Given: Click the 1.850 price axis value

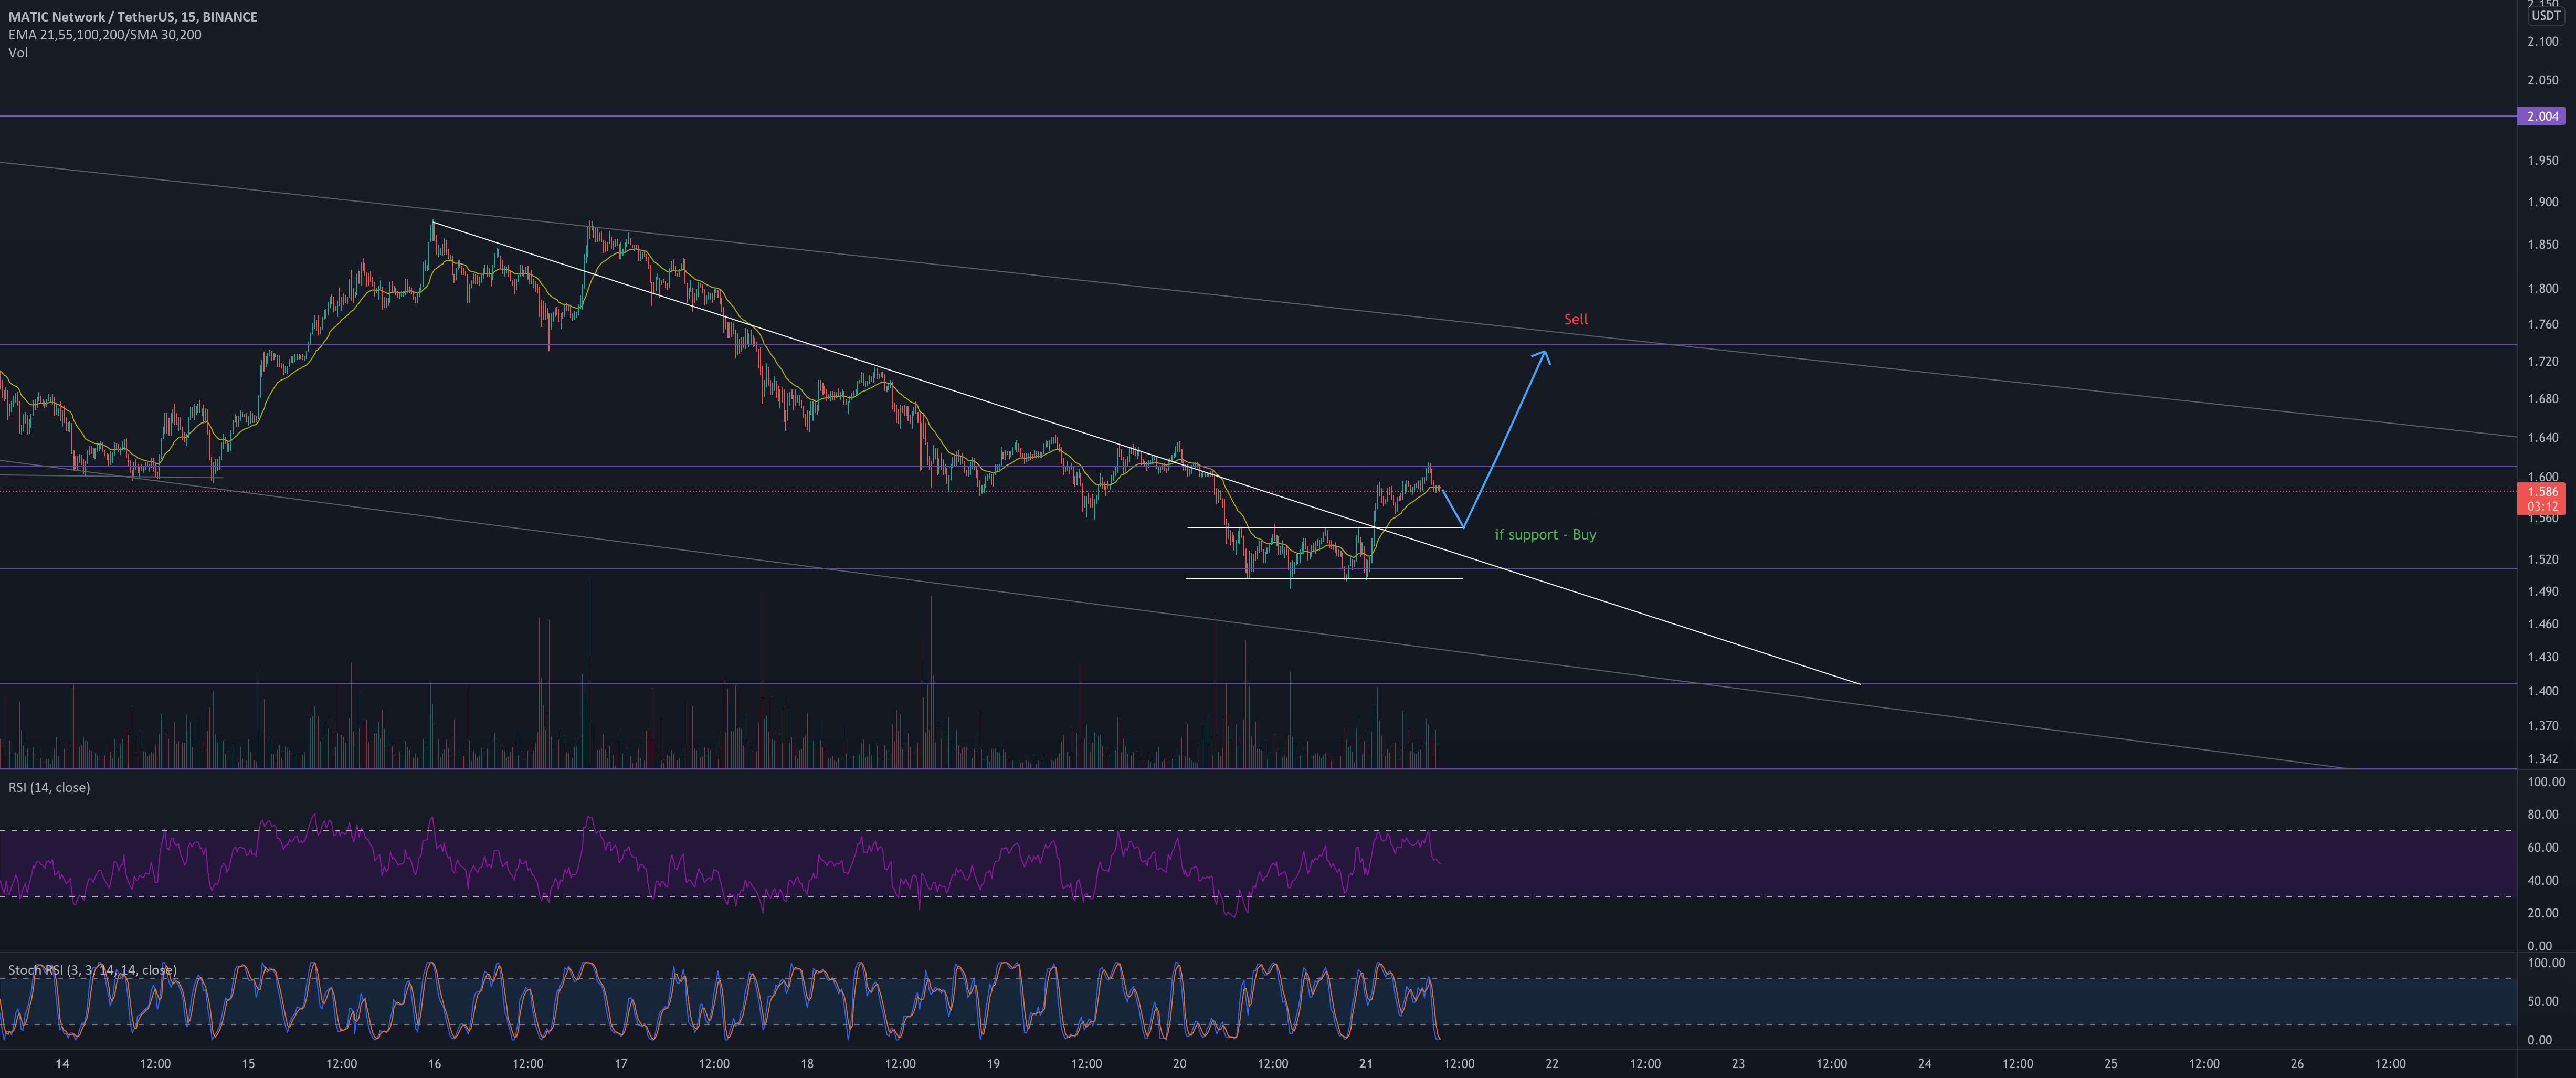Looking at the screenshot, I should pyautogui.click(x=2542, y=244).
